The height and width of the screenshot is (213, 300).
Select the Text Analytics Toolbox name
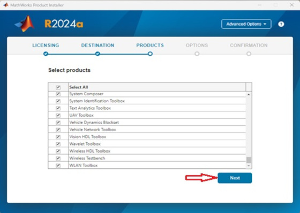[90, 108]
